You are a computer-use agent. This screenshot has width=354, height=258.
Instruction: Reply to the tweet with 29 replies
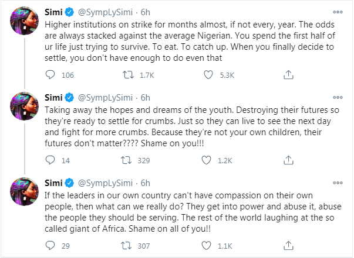click(50, 245)
